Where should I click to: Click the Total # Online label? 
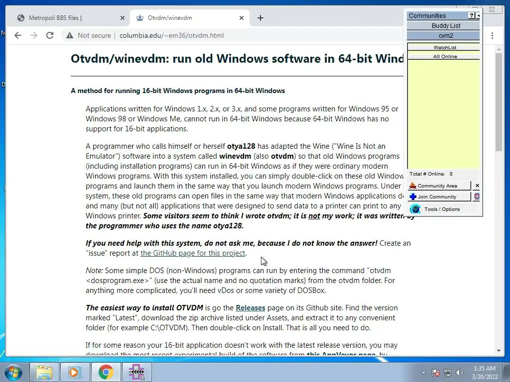coord(427,174)
